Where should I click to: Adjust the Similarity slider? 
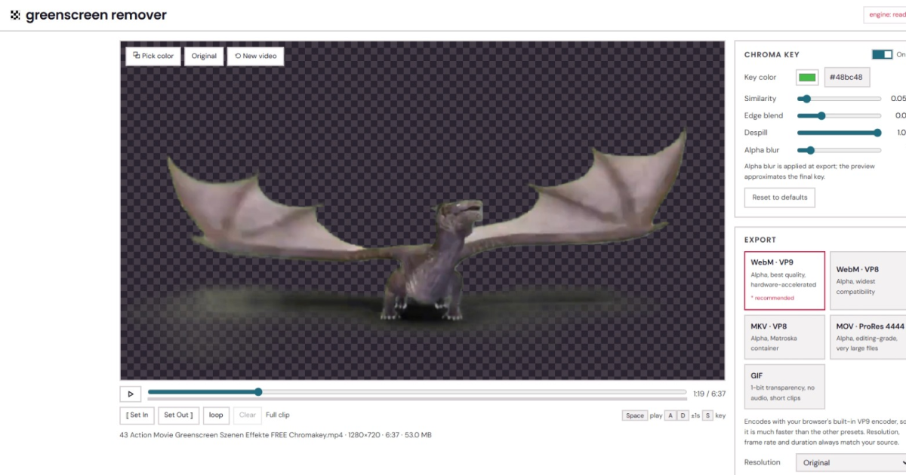(840, 99)
